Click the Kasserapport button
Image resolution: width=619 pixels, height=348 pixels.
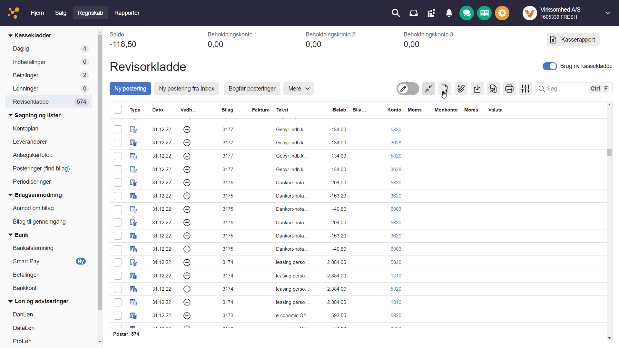coord(573,40)
